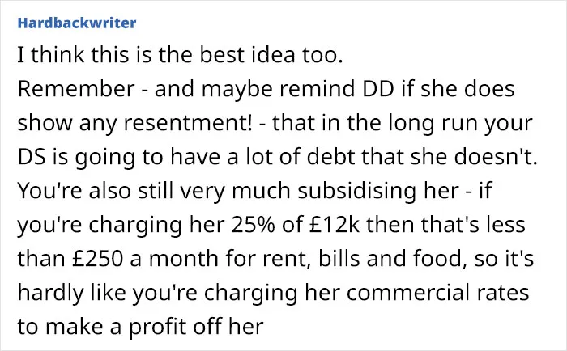Select the '25%' figure in the text

click(x=253, y=225)
